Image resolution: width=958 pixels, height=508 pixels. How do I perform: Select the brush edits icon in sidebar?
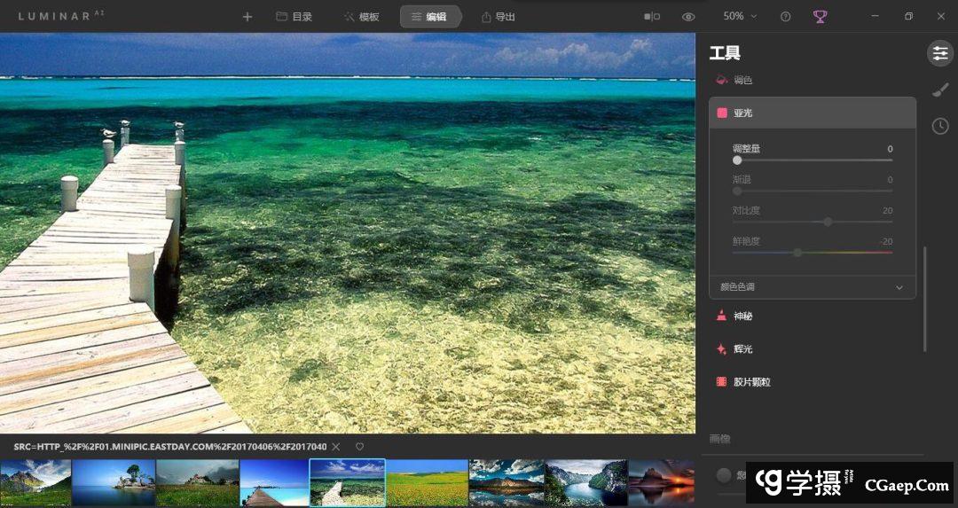(940, 90)
